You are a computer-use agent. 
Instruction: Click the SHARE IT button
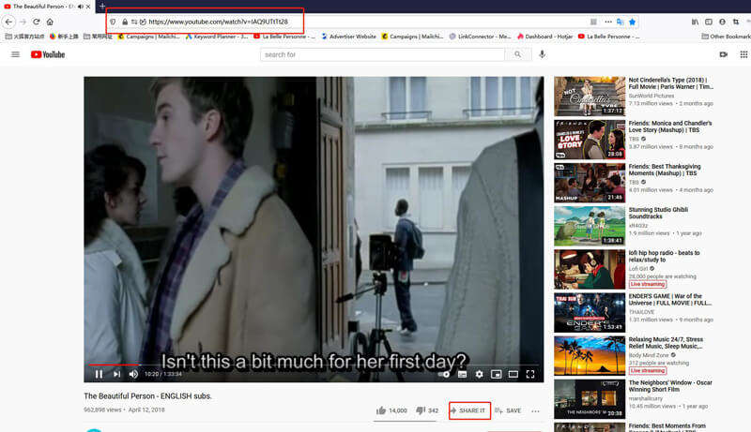(x=469, y=410)
